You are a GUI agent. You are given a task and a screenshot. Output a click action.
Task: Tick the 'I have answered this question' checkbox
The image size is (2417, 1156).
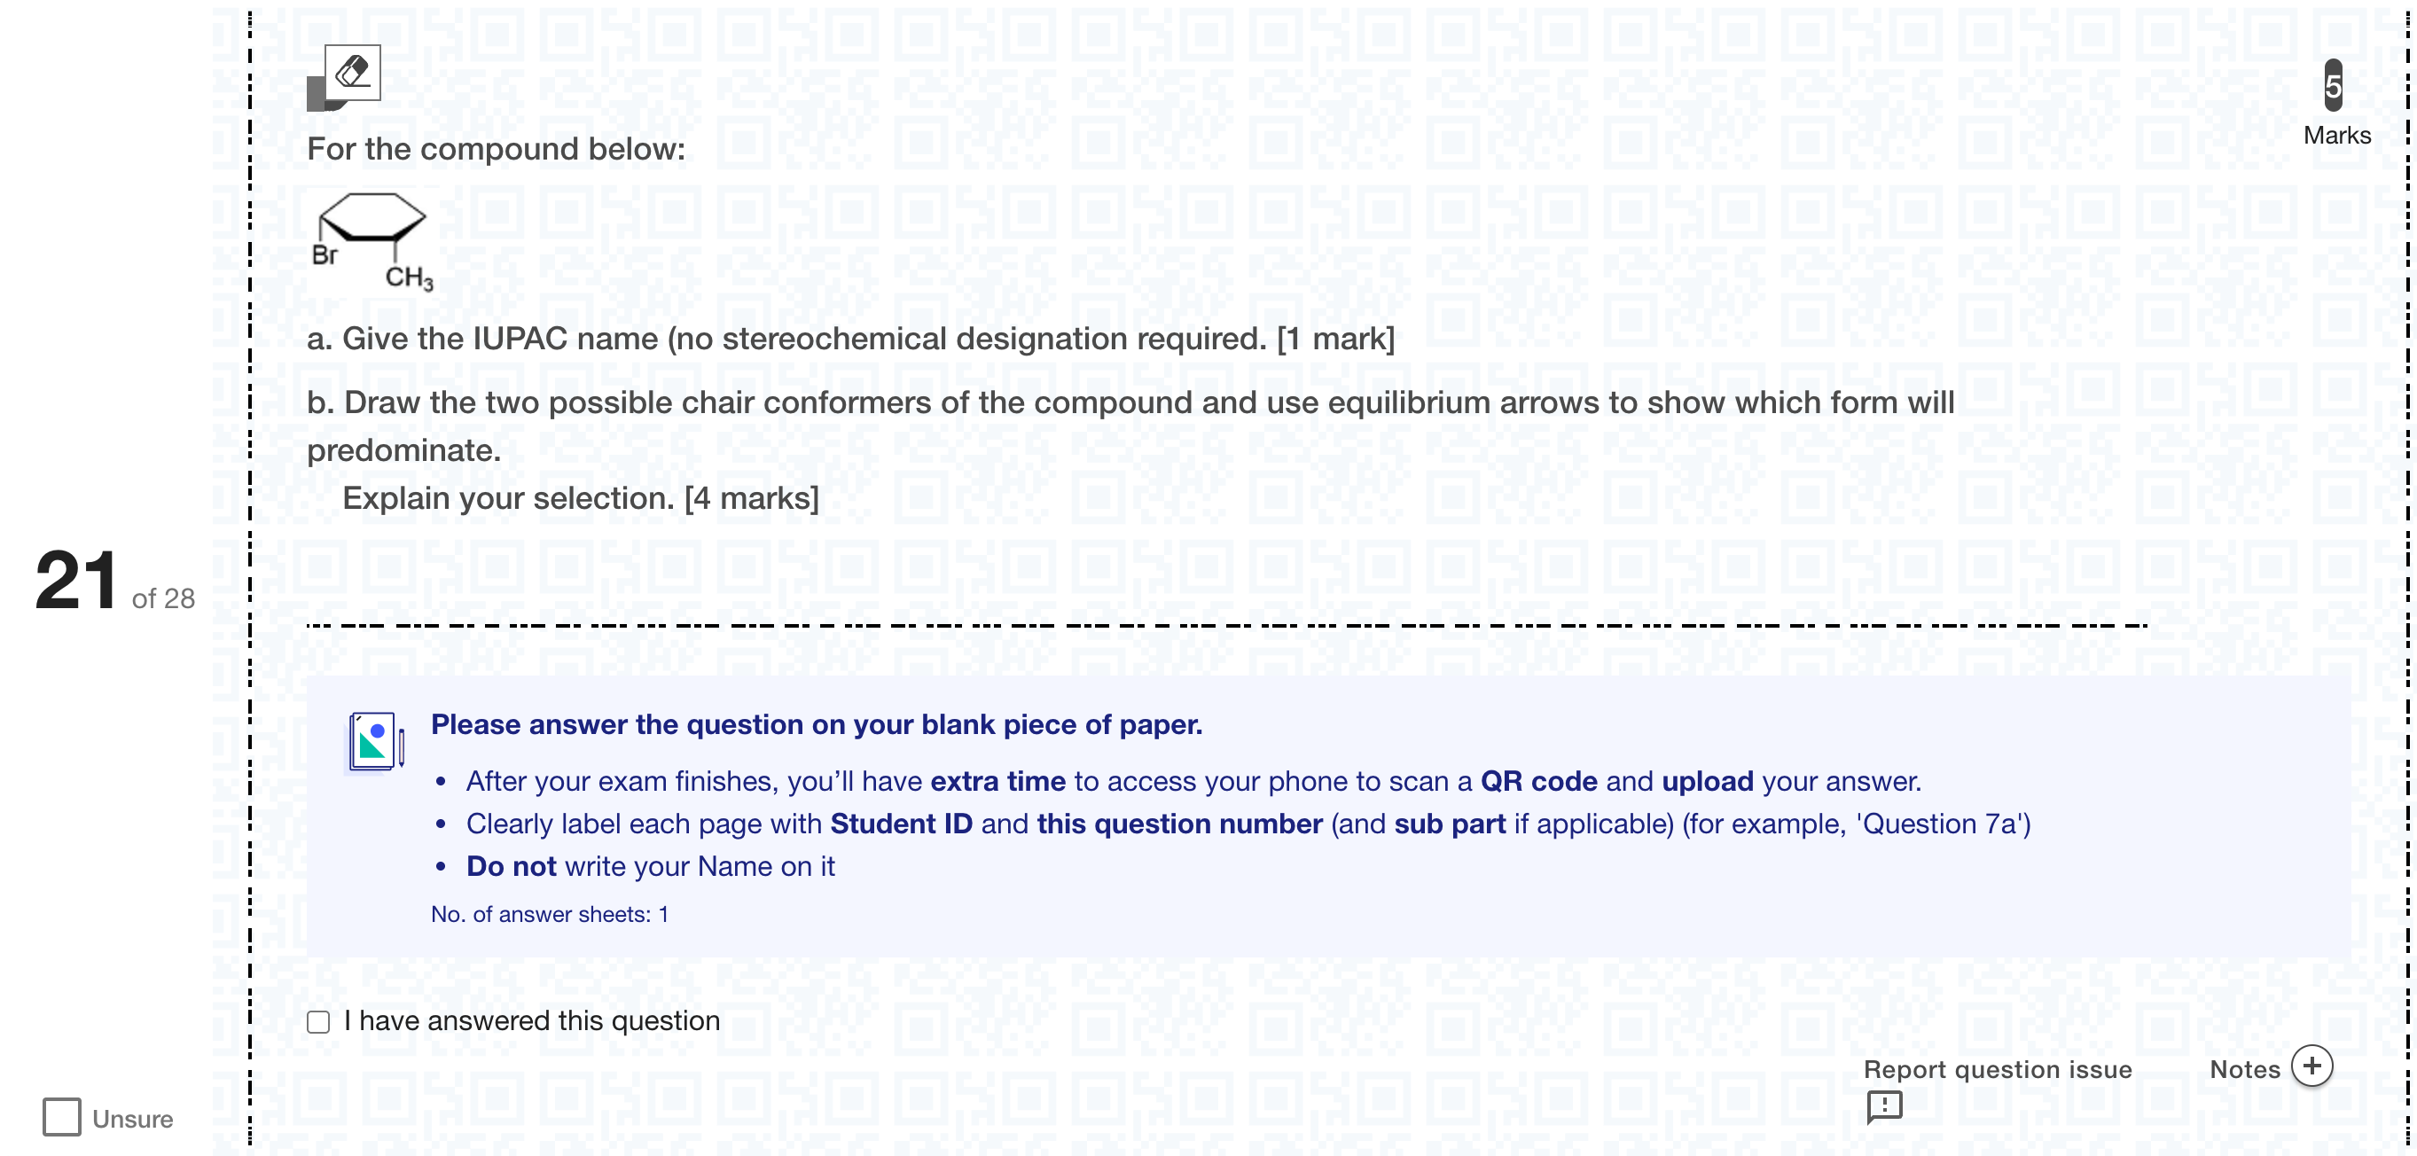(319, 1022)
